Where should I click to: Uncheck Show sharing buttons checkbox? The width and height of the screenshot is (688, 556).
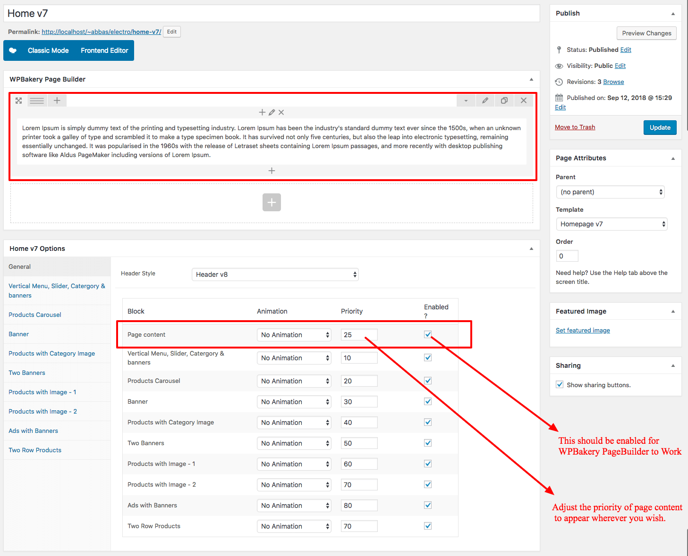(560, 384)
